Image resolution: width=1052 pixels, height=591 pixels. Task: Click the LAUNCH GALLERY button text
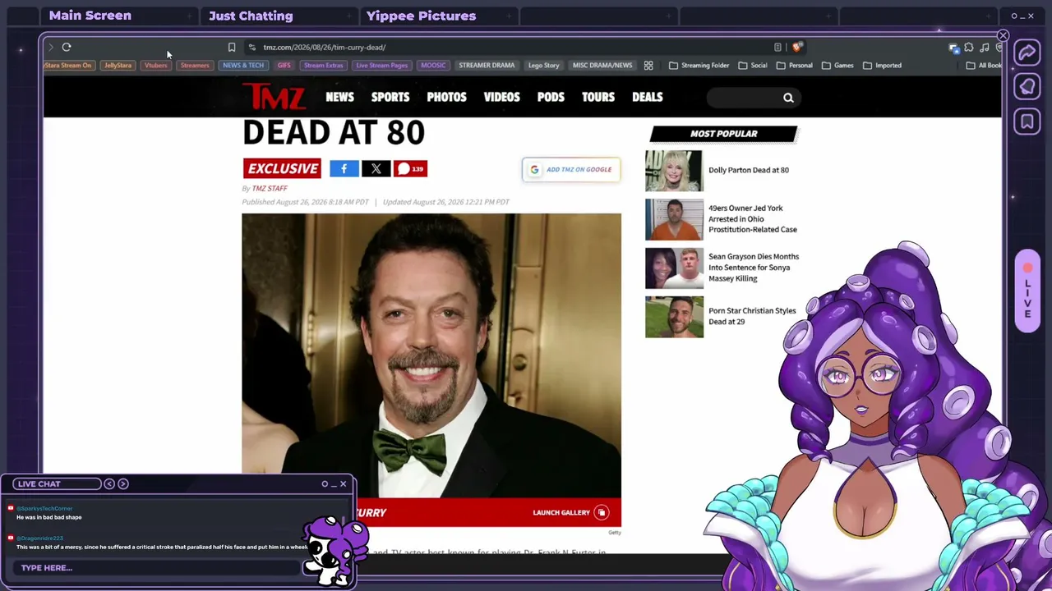561,513
